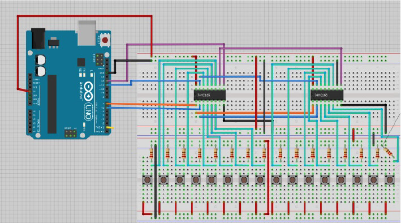Select the tilted resistor at far right
This screenshot has height=223, width=401.
coord(389,152)
